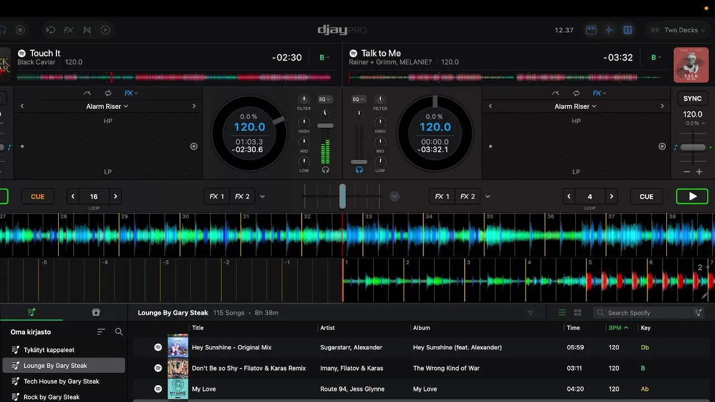715x402 pixels.
Task: Toggle left channel headphone cue
Action: [x=326, y=170]
